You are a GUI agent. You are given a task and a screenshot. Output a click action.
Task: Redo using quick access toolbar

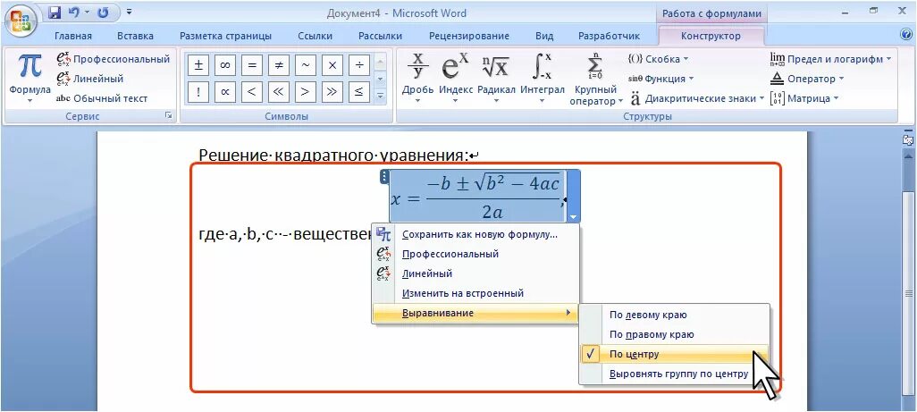104,13
